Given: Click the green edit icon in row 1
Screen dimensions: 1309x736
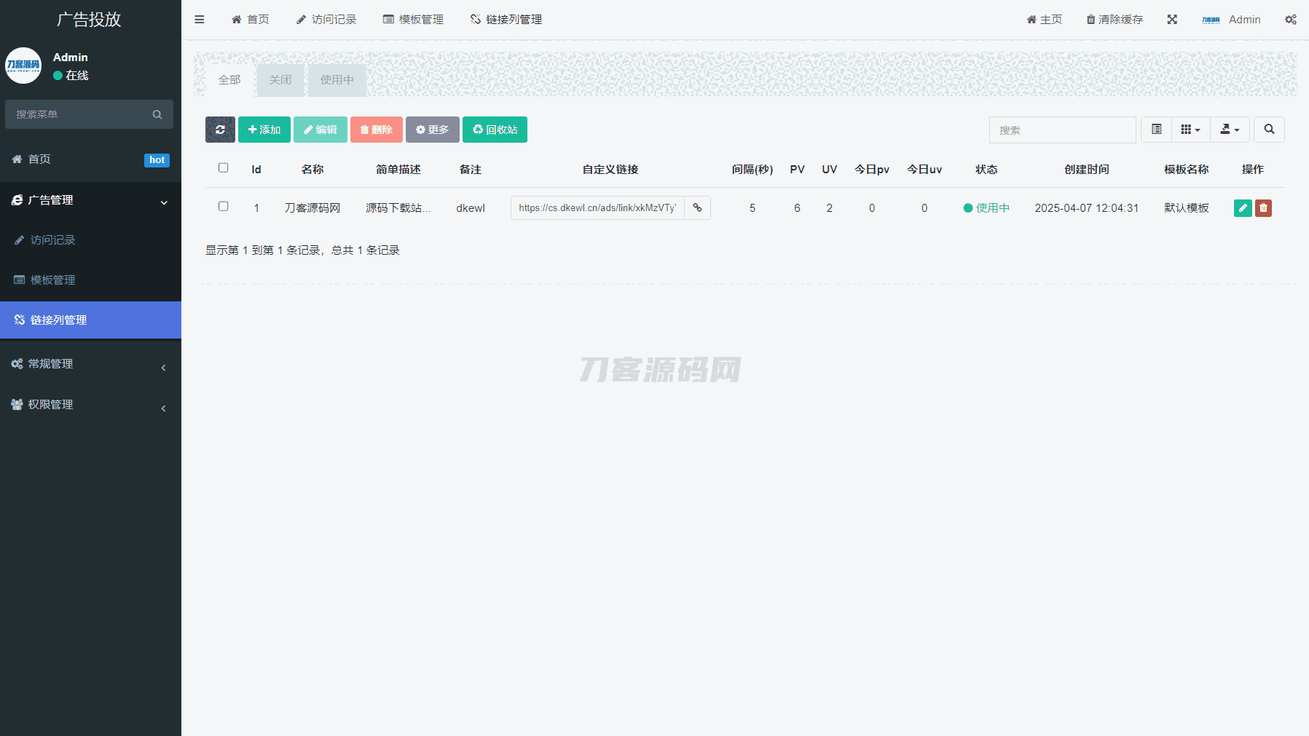Looking at the screenshot, I should (1243, 208).
